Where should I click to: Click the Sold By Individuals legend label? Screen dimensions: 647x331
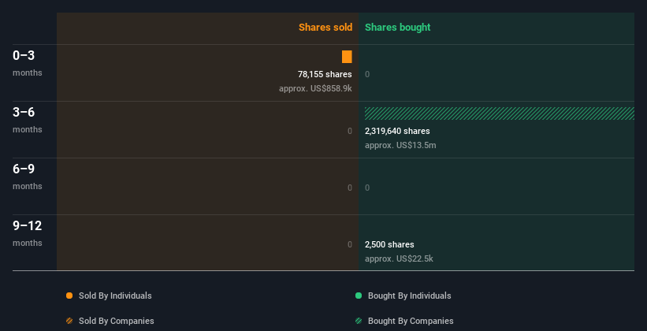pos(115,296)
